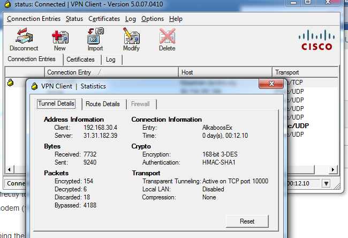Screen dimensions: 348x238
Task: Click the bytes received value 7732
Action: click(x=90, y=154)
